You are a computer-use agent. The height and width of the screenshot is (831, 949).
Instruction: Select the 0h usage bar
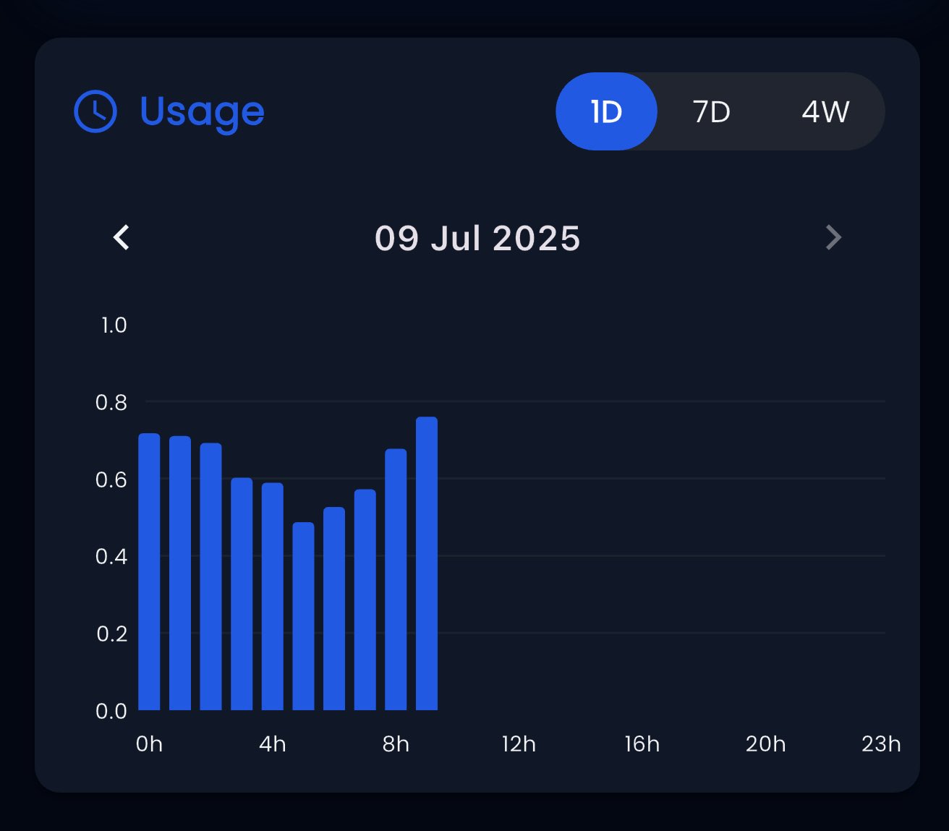click(x=149, y=572)
